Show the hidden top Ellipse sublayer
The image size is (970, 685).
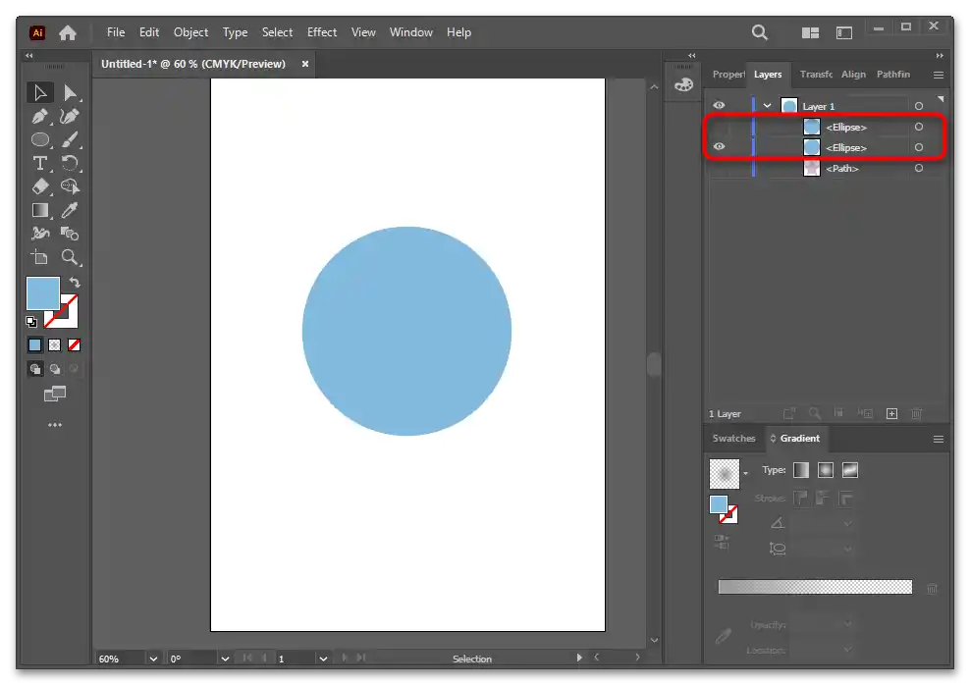click(x=720, y=127)
